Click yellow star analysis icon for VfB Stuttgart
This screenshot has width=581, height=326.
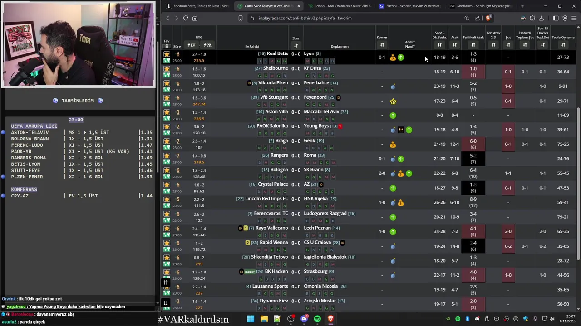click(x=393, y=101)
